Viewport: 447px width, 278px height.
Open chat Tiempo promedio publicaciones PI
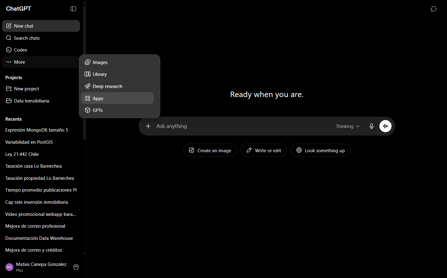[x=41, y=190]
